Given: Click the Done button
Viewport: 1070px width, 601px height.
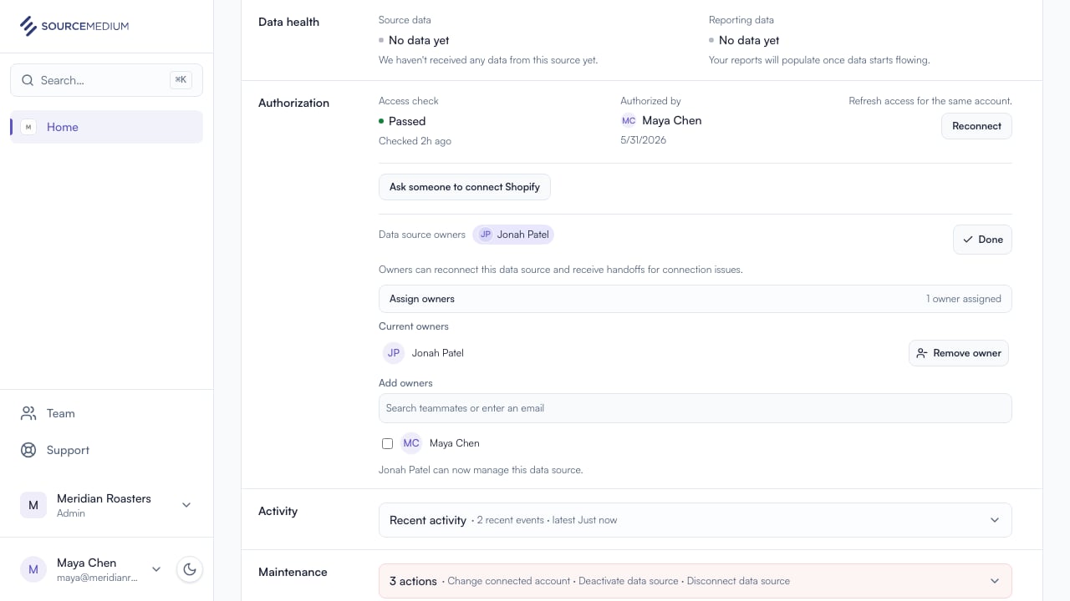Looking at the screenshot, I should (982, 240).
